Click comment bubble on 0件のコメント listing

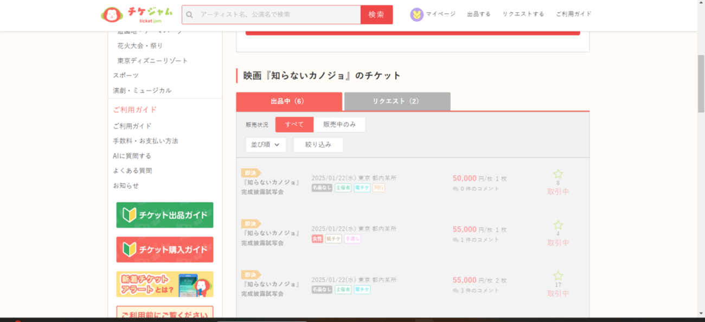pos(456,189)
